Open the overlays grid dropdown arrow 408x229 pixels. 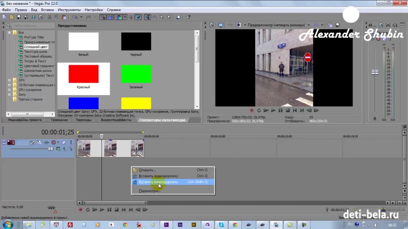(x=322, y=25)
